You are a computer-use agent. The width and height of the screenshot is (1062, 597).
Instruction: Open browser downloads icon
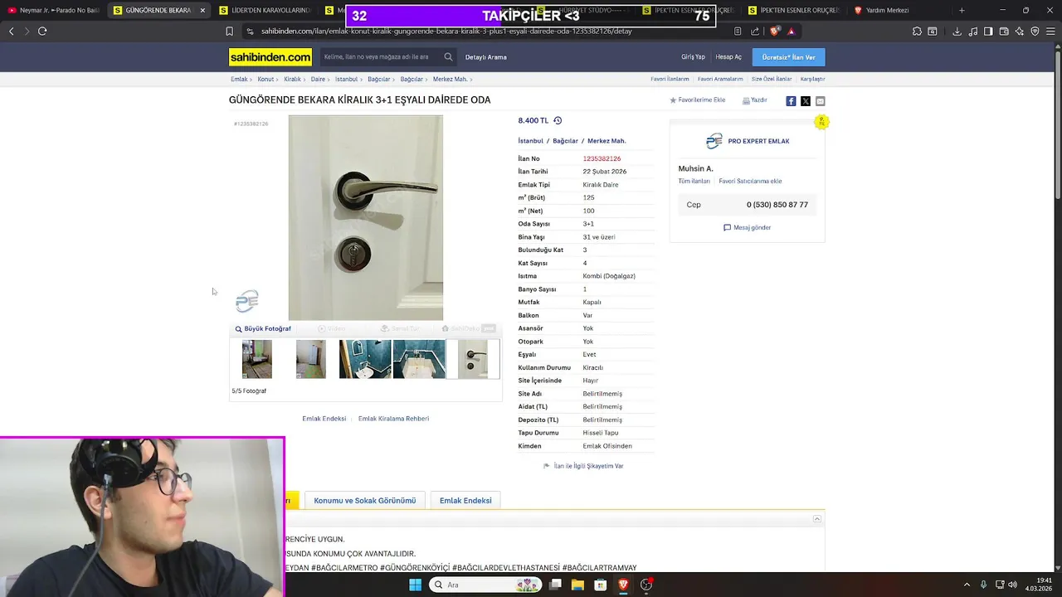(x=957, y=32)
